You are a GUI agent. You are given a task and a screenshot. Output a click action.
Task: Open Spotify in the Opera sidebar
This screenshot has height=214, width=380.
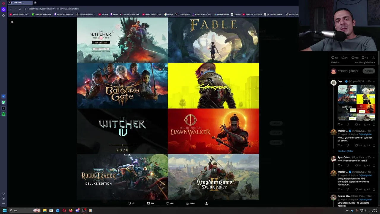[x=4, y=114]
